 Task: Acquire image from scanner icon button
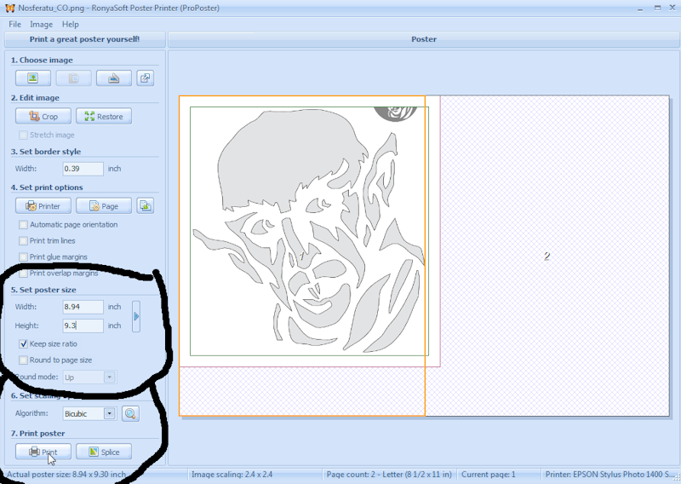(x=114, y=78)
